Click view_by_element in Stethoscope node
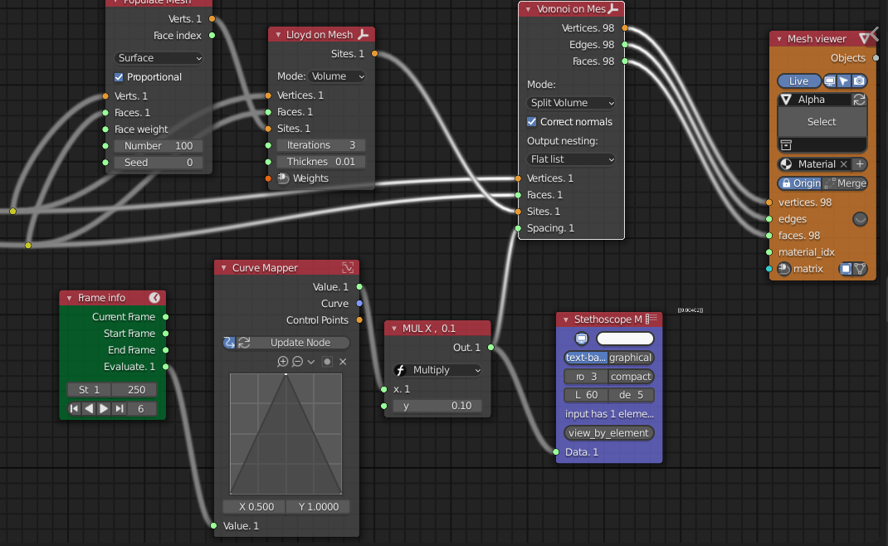The width and height of the screenshot is (888, 546). pyautogui.click(x=608, y=432)
